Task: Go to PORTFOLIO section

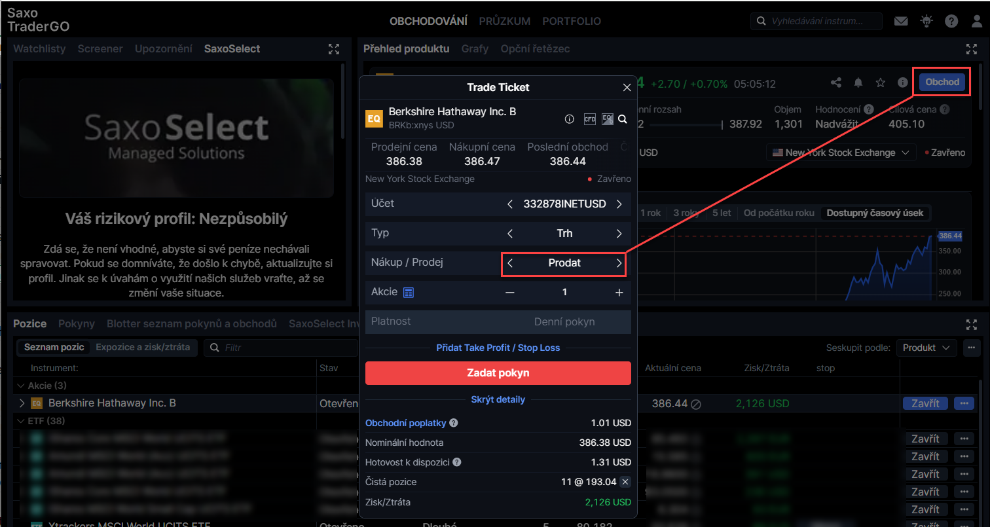Action: 572,22
